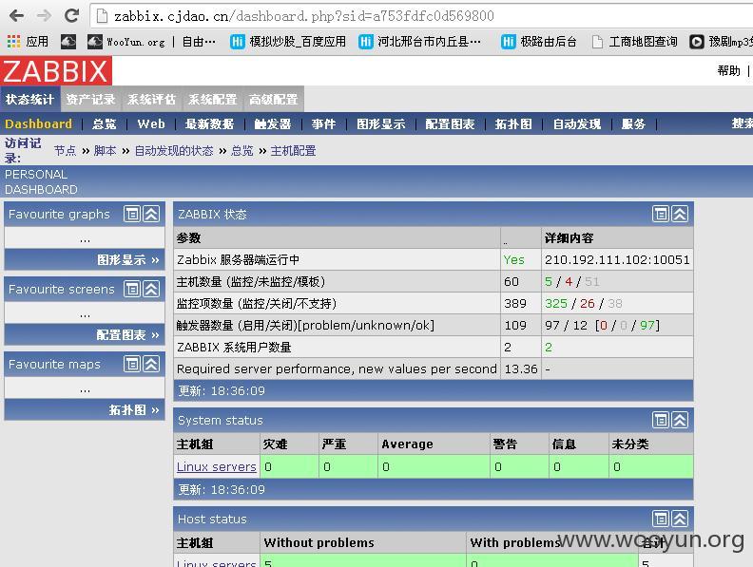
Task: Click the 210.192.111.102:10051 server address
Action: 617,259
